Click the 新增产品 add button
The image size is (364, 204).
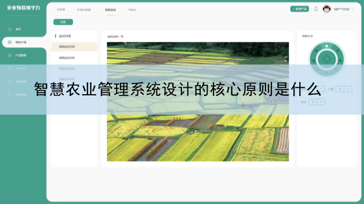tap(299, 9)
